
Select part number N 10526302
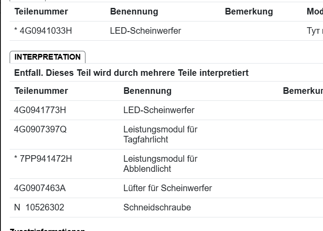(39, 207)
